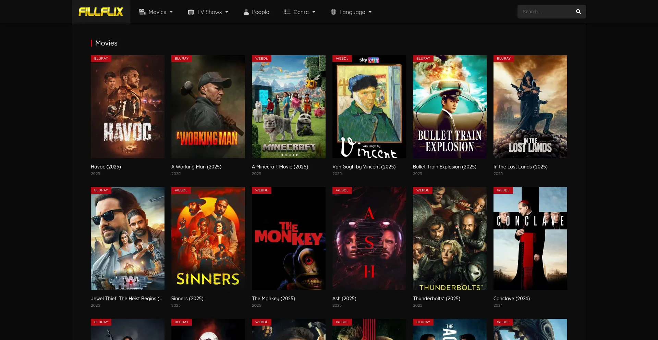Click the search magnifier icon
The height and width of the screenshot is (340, 658).
click(x=578, y=12)
